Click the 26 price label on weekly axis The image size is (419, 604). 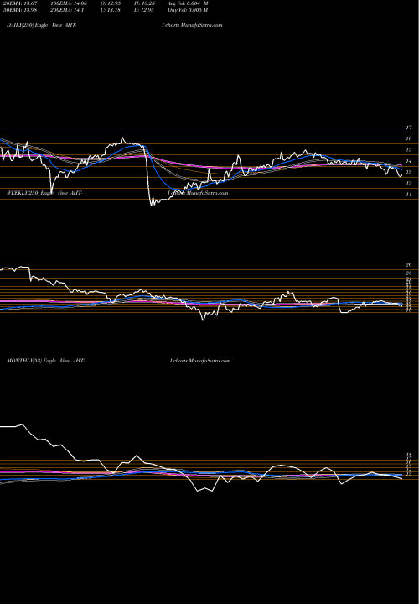pyautogui.click(x=409, y=265)
